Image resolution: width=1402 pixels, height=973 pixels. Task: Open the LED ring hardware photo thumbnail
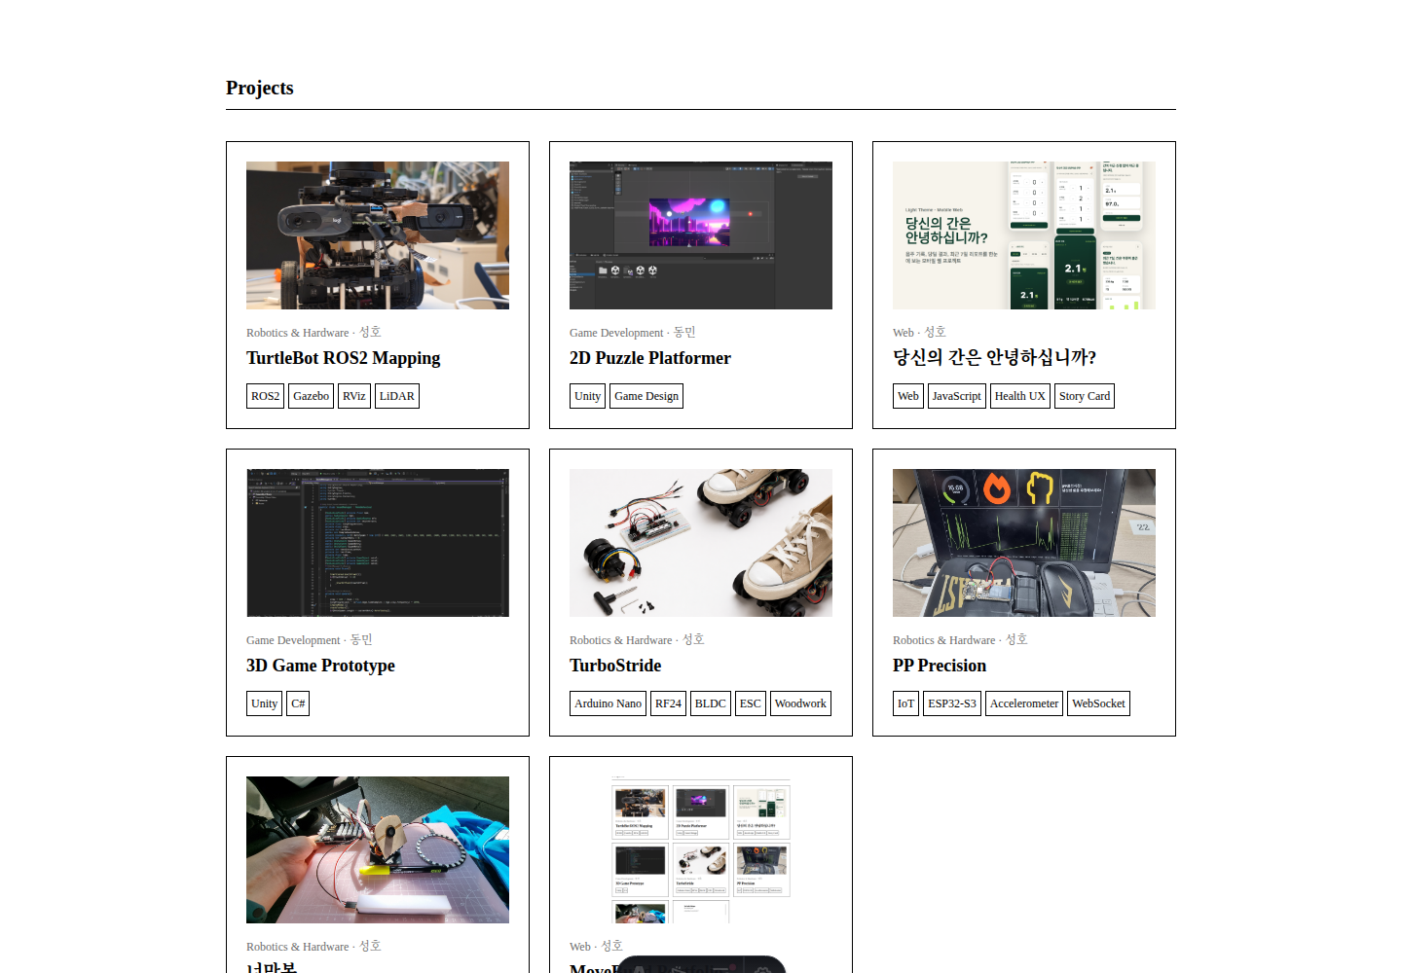coord(378,849)
